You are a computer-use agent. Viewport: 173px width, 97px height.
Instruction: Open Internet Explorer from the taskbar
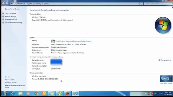tap(13, 93)
